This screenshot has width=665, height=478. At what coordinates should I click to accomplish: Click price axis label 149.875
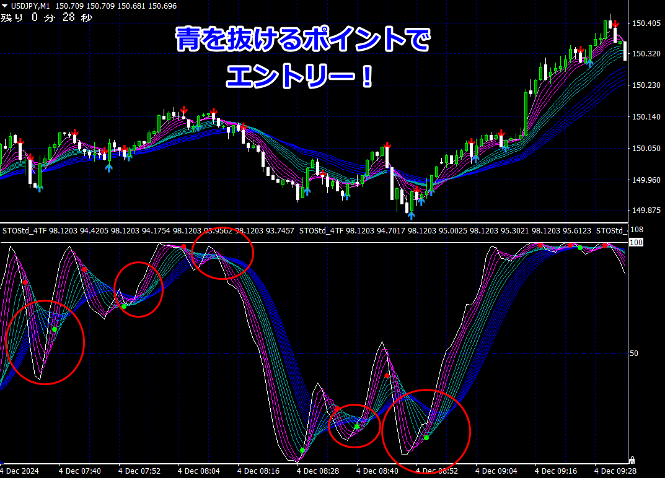point(646,210)
